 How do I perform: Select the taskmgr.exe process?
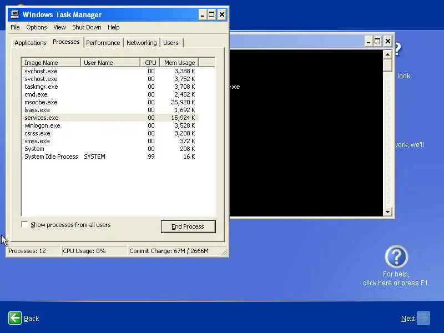pyautogui.click(x=110, y=87)
